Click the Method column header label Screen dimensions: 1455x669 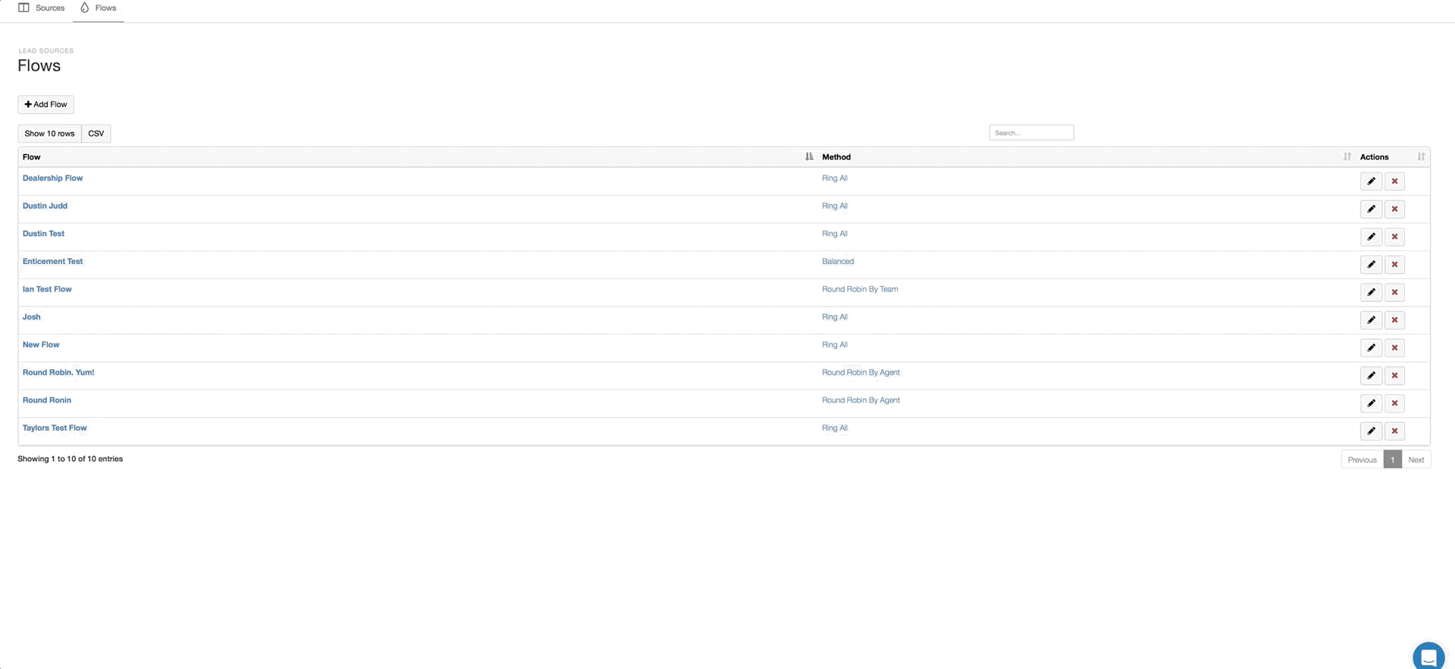tap(836, 157)
